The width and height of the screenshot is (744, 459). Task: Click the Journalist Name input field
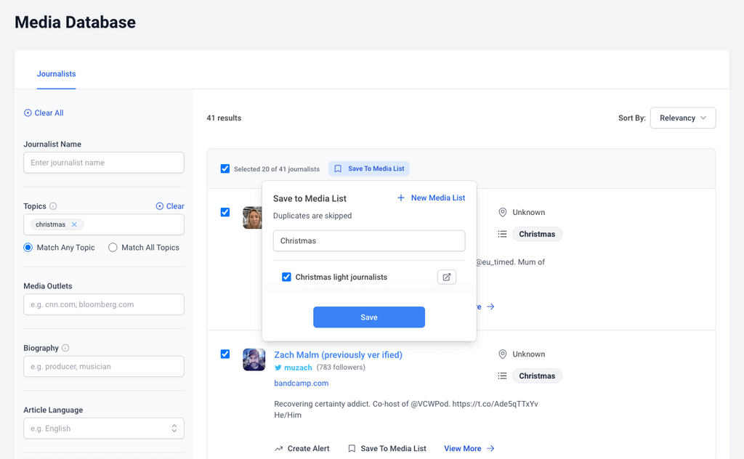tap(103, 163)
